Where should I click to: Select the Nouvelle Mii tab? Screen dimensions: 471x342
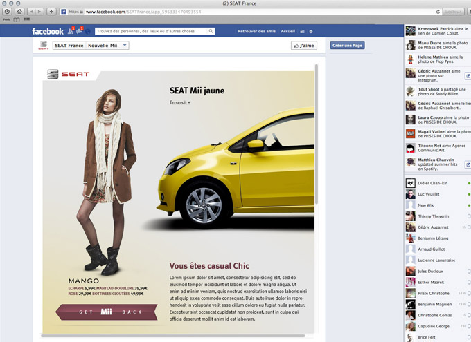click(103, 46)
